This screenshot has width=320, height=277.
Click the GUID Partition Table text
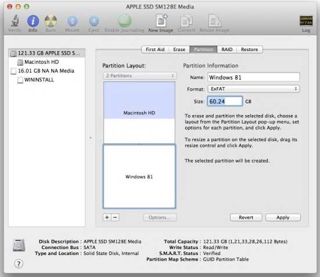coord(226,259)
